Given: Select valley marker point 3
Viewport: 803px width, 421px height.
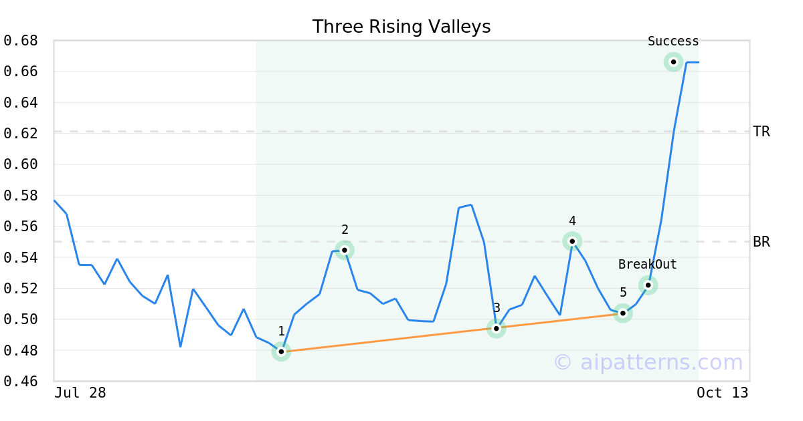Looking at the screenshot, I should [x=496, y=328].
